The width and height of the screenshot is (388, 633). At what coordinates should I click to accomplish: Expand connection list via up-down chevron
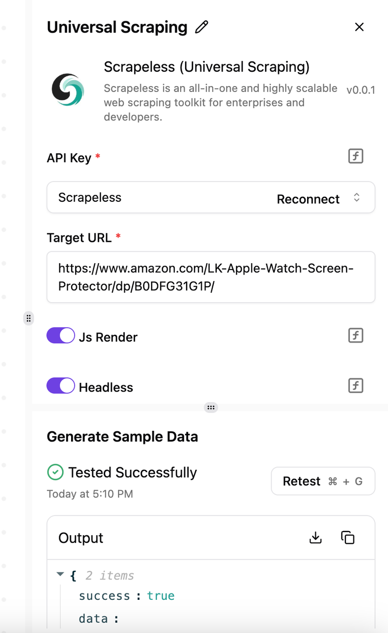click(357, 198)
